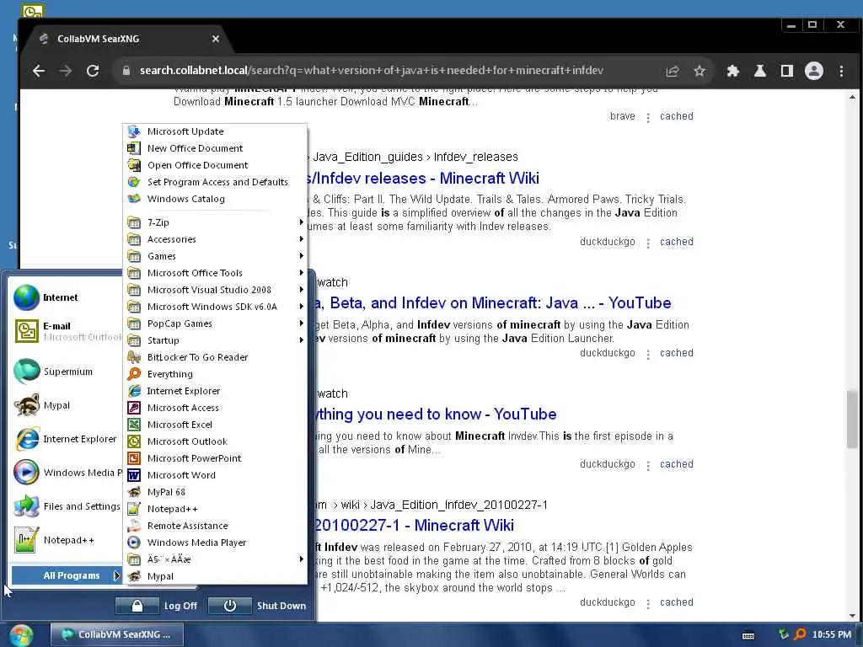Open Chrome extensions puzzle icon
This screenshot has width=863, height=647.
point(732,71)
